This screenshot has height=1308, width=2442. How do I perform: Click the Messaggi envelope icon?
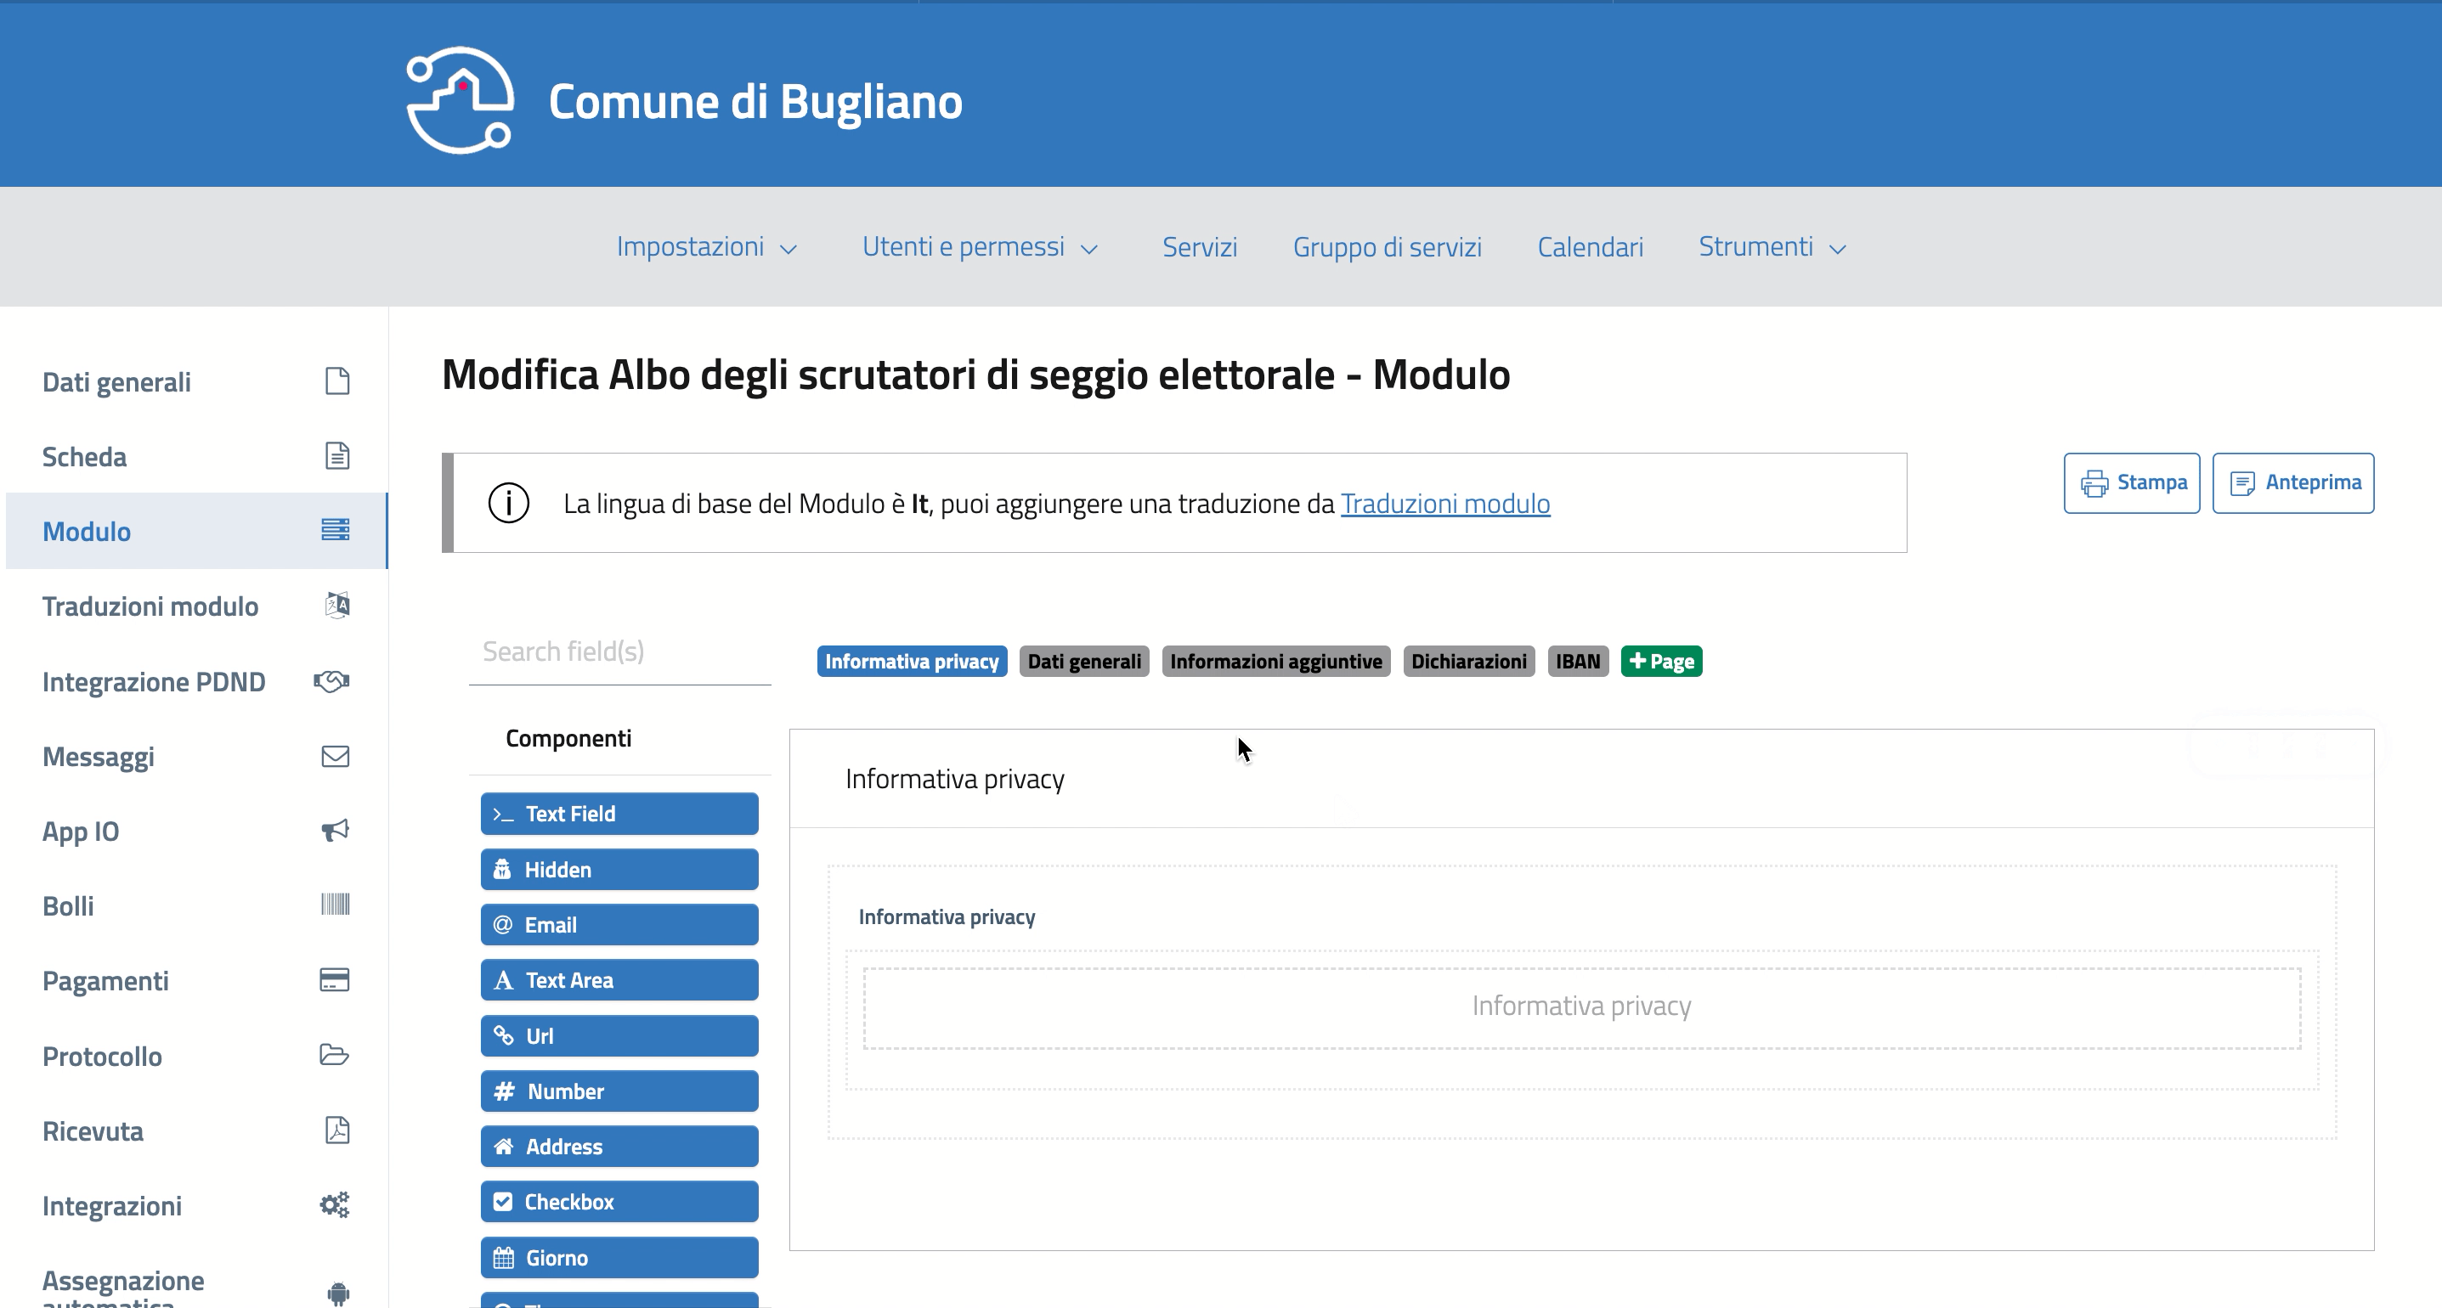click(335, 755)
